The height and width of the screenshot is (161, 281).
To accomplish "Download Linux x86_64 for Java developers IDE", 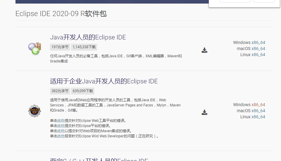I will coord(258,55).
